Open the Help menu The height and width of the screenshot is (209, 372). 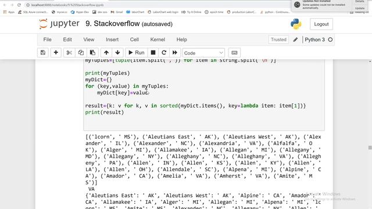182,39
